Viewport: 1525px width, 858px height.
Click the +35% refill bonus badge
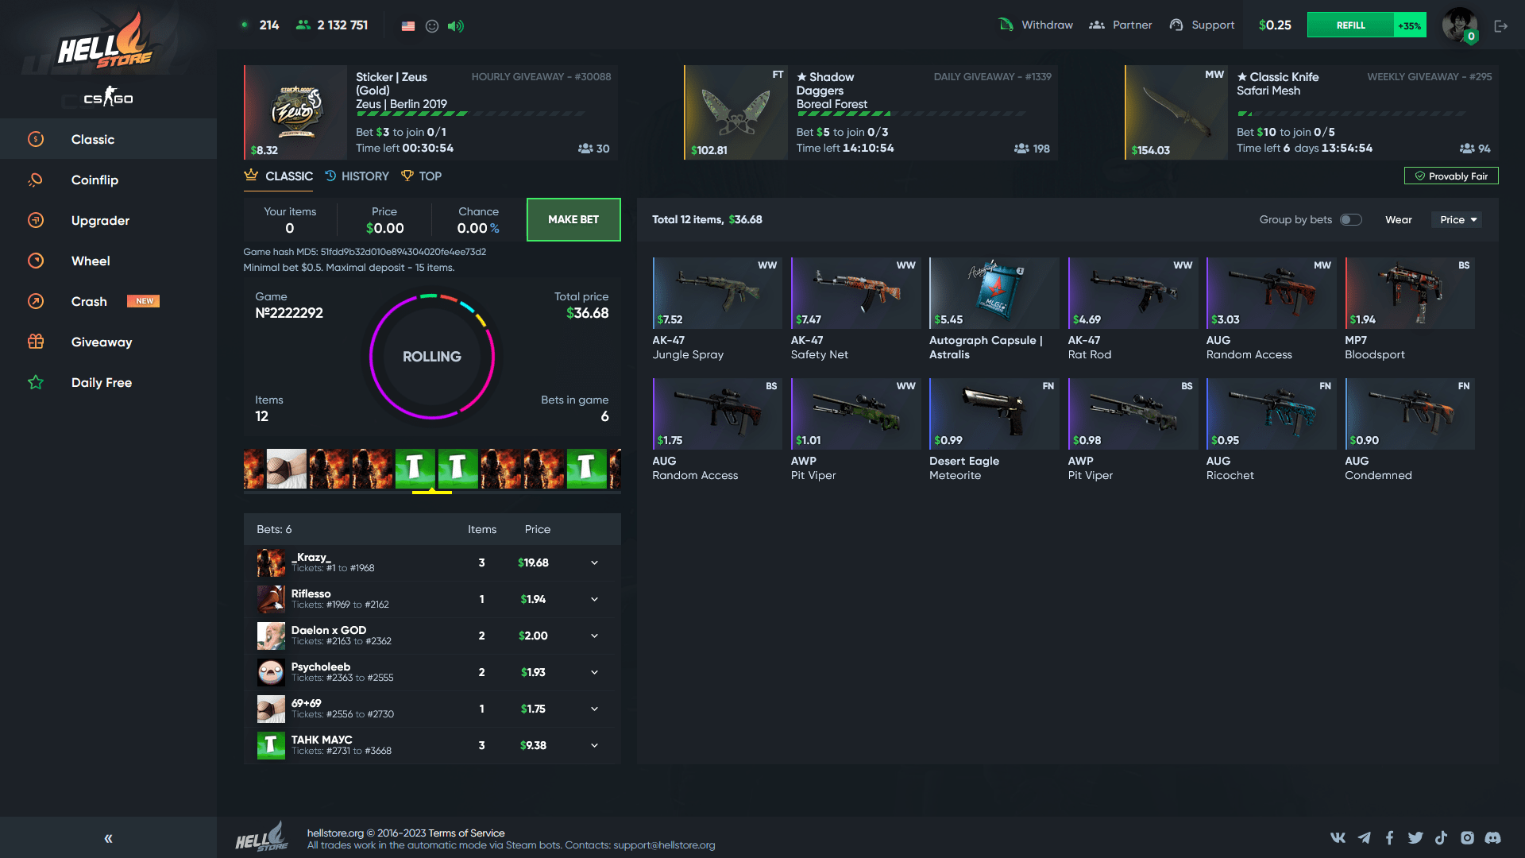(x=1410, y=25)
